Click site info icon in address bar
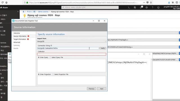The image size is (180, 101). point(25,3)
